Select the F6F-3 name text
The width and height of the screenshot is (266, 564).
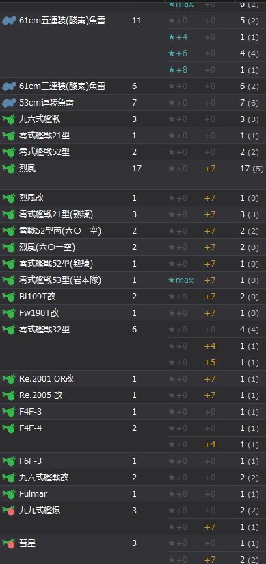(30, 461)
